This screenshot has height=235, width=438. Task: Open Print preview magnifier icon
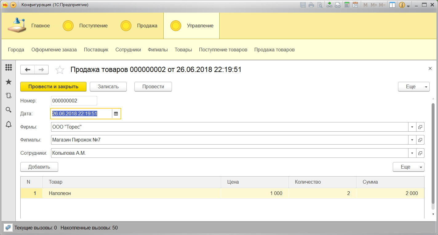320,5
